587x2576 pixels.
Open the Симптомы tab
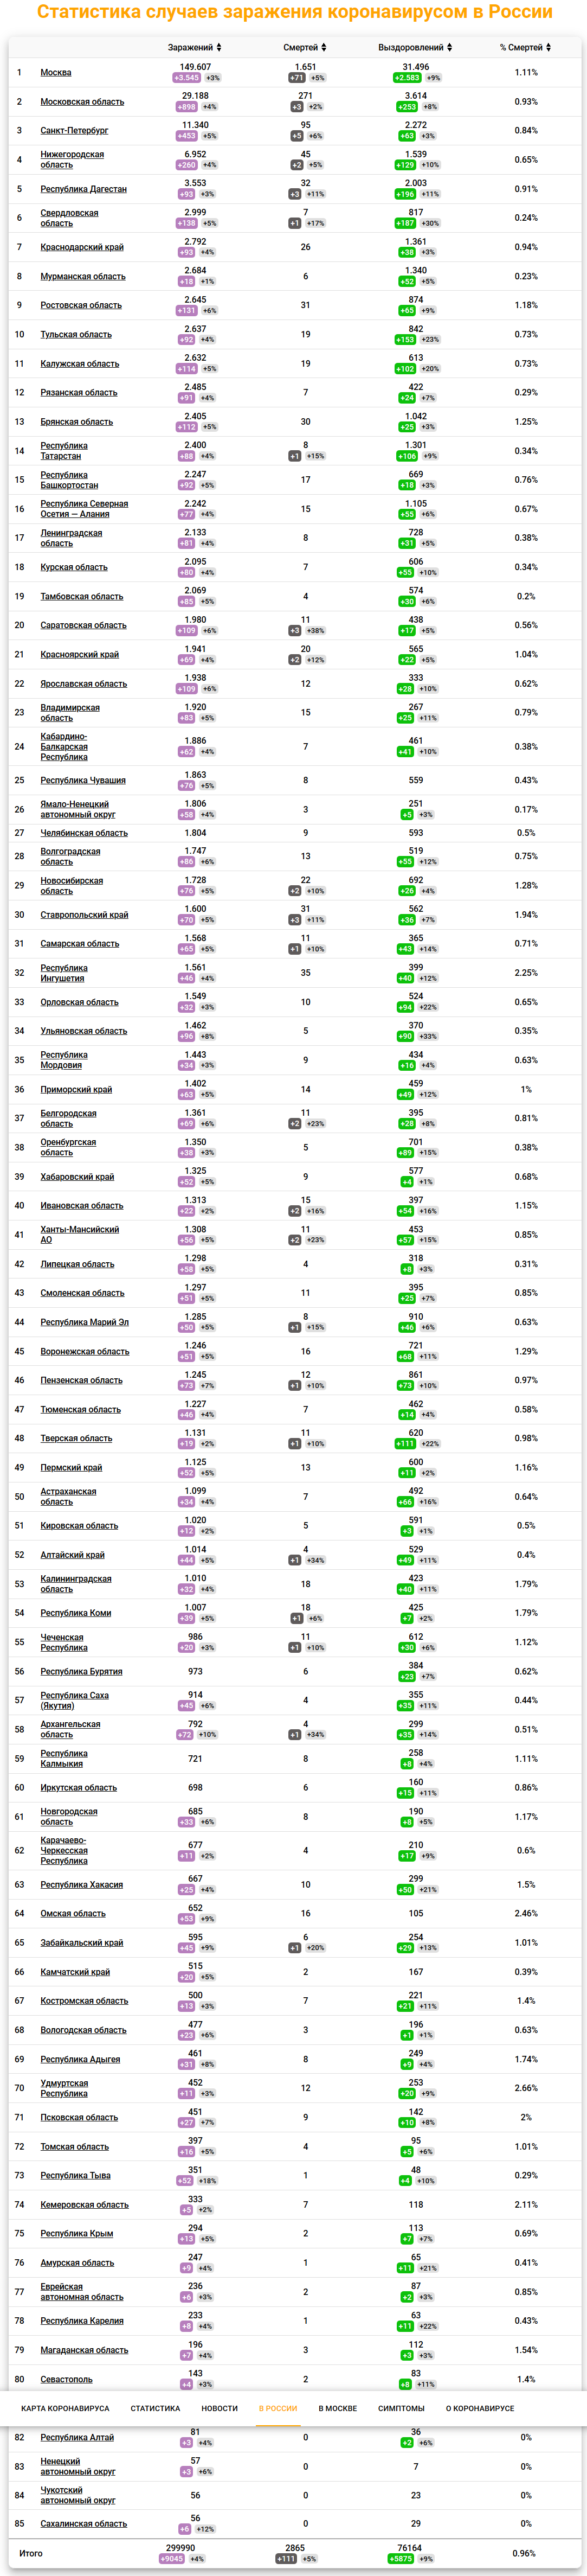click(x=401, y=2408)
